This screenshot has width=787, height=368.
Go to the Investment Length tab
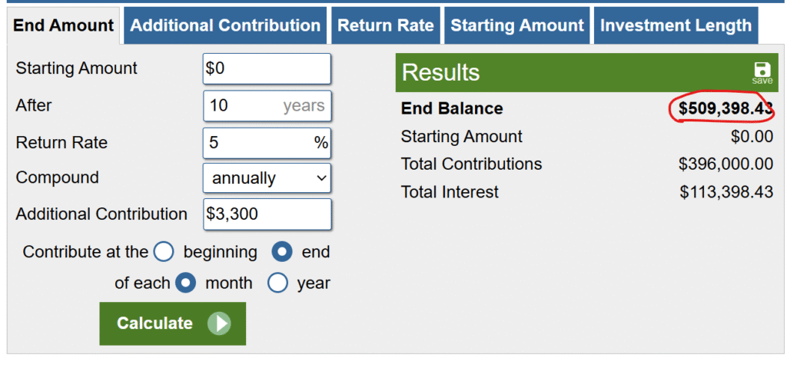[676, 25]
